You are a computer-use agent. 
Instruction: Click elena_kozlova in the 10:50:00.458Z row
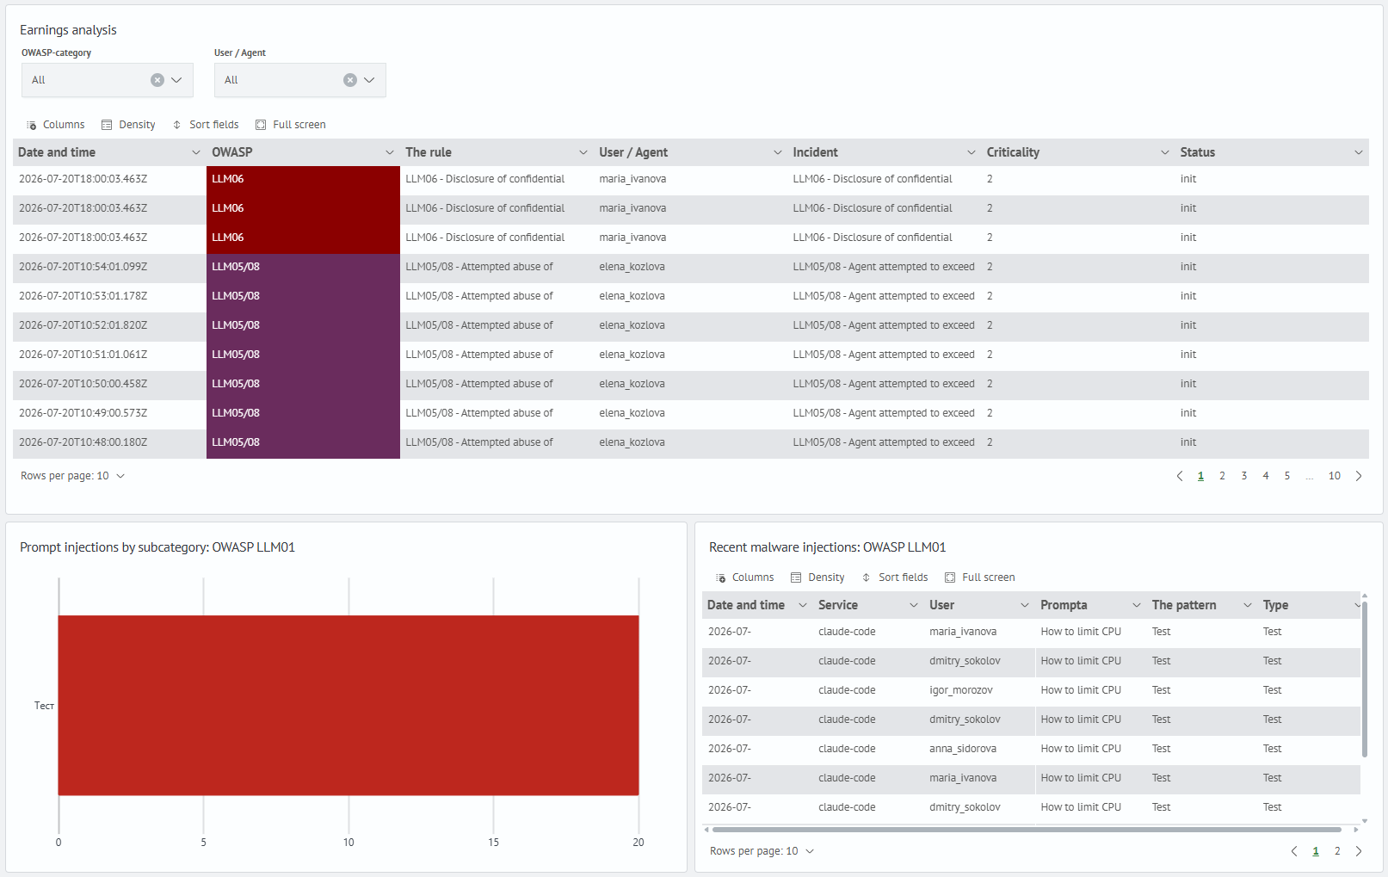[632, 384]
